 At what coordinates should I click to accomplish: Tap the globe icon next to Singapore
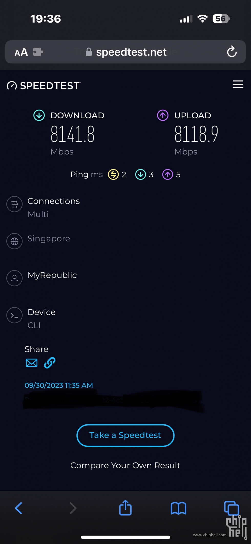pos(15,241)
